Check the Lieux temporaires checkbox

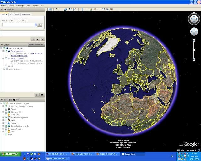tap(4, 69)
